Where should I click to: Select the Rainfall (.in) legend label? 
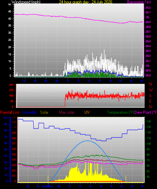[10, 112]
